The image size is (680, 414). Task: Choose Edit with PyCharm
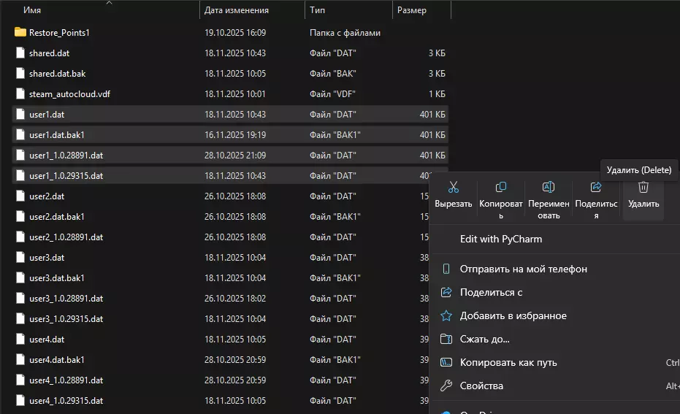pyautogui.click(x=501, y=239)
